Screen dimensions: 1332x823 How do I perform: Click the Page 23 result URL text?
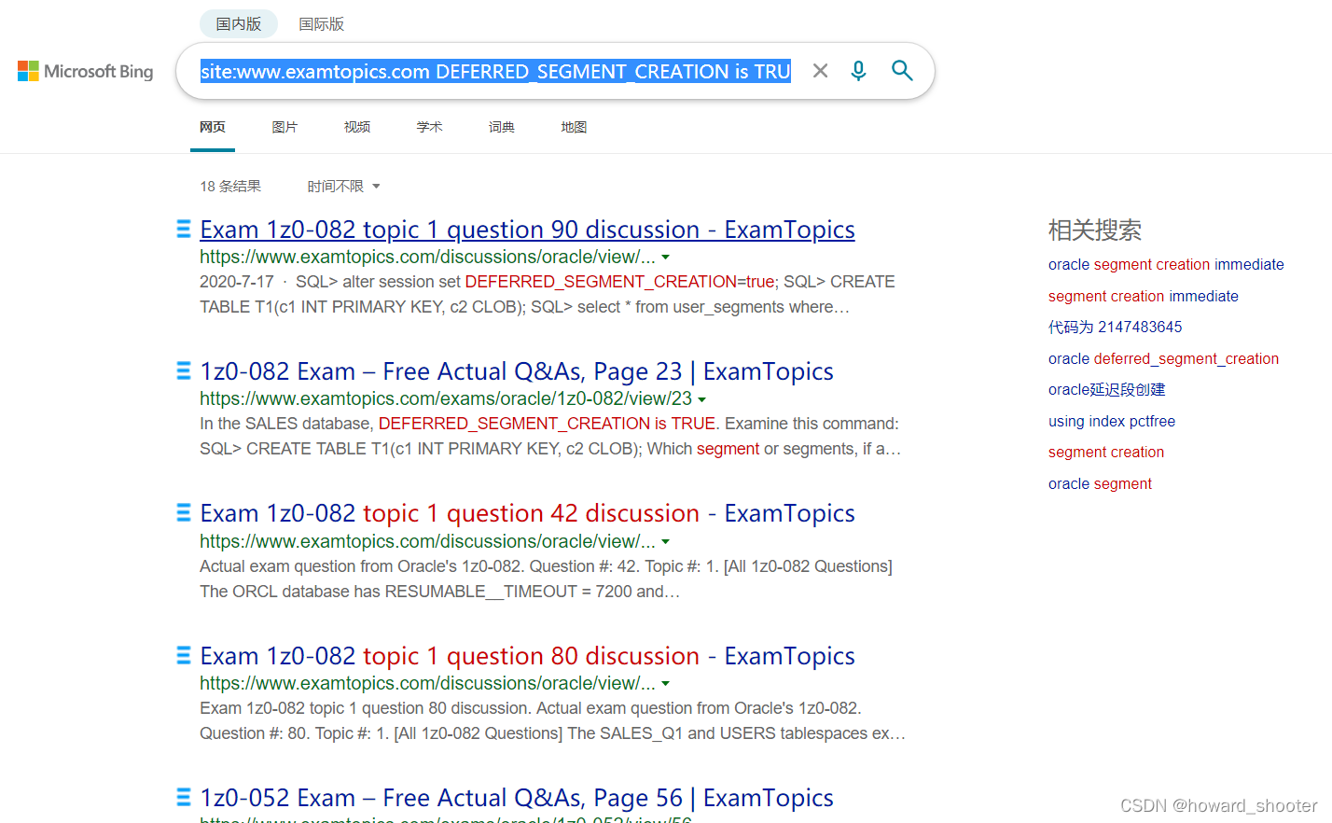point(446,398)
